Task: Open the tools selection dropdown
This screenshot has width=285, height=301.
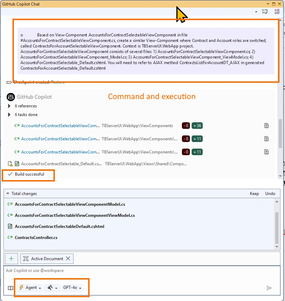Action: click(x=52, y=287)
